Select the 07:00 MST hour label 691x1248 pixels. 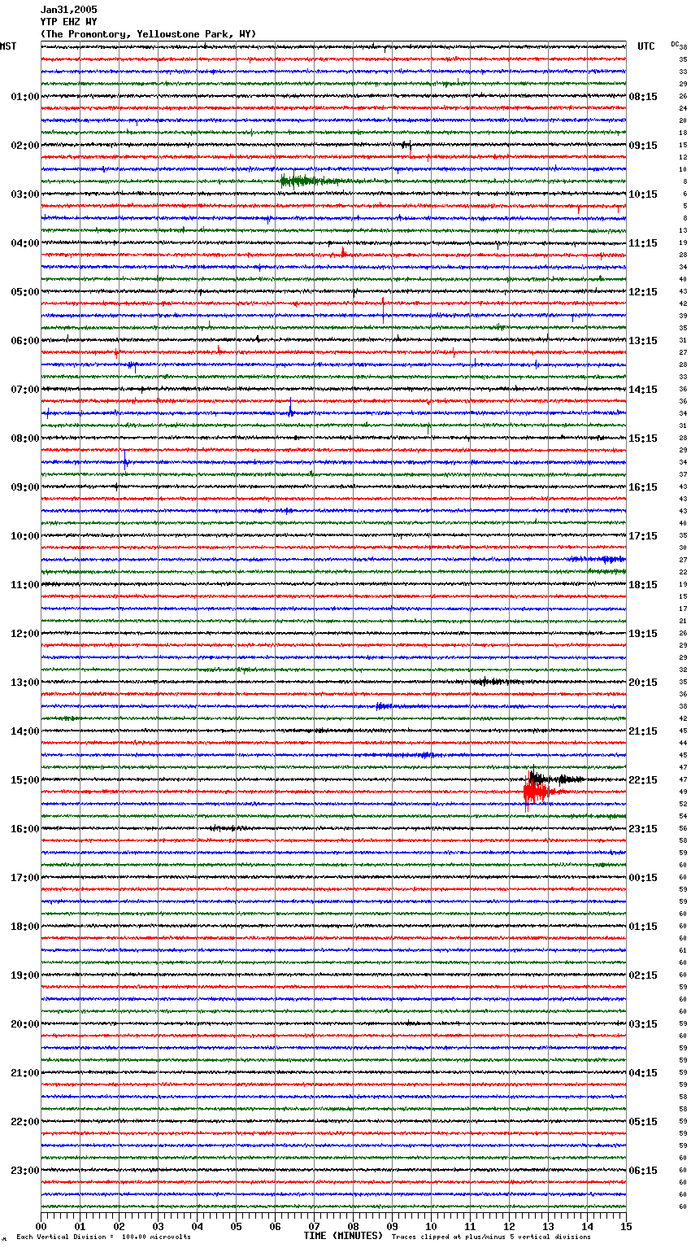pyautogui.click(x=25, y=390)
